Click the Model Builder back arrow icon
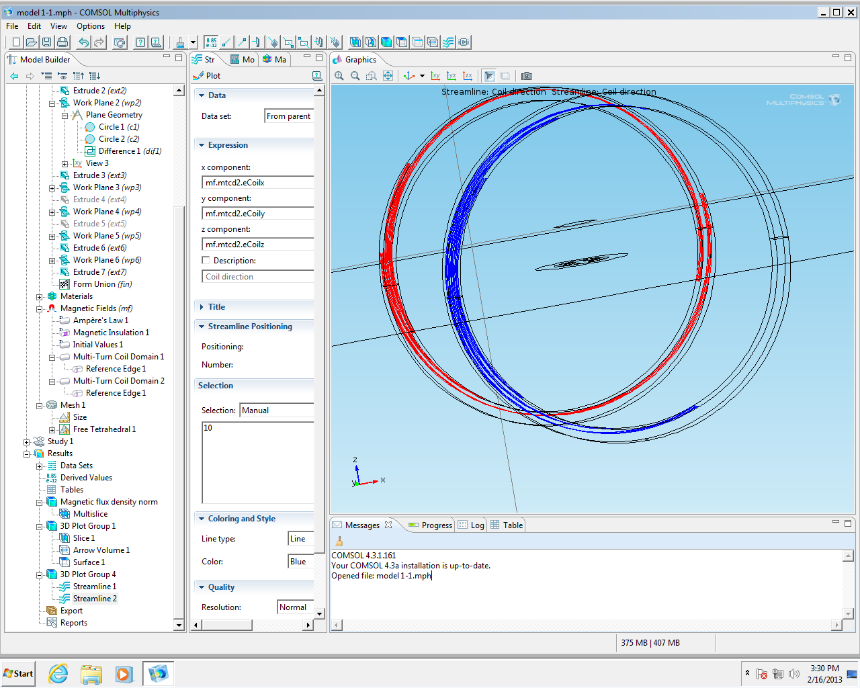The height and width of the screenshot is (688, 860). [14, 76]
